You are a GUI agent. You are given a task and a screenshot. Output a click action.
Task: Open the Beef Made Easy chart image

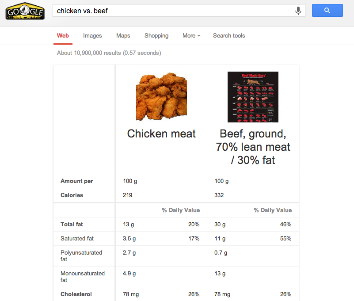pyautogui.click(x=253, y=97)
